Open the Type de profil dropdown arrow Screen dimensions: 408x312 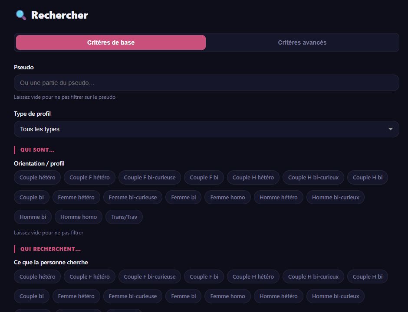pyautogui.click(x=390, y=129)
